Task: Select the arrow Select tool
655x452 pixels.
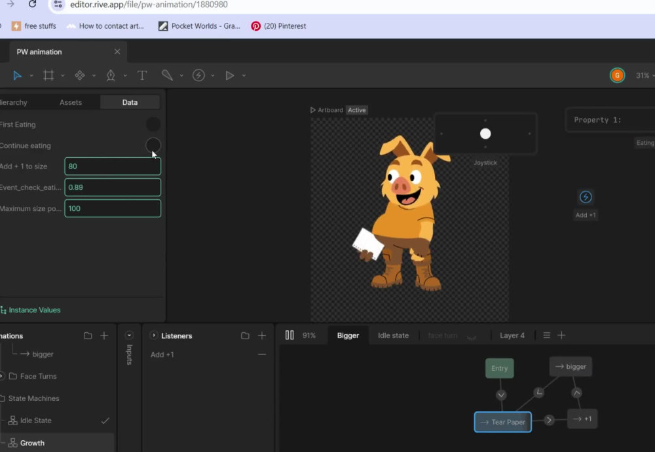Action: tap(17, 75)
